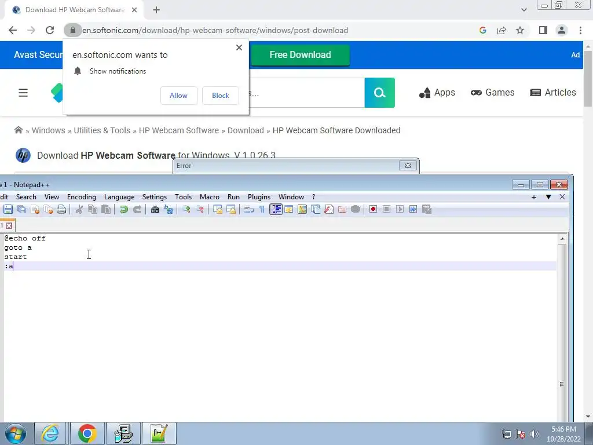The width and height of the screenshot is (593, 445).
Task: Dismiss the notification permission popup
Action: (239, 48)
